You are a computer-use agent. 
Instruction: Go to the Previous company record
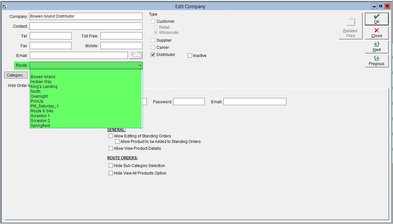click(x=377, y=61)
